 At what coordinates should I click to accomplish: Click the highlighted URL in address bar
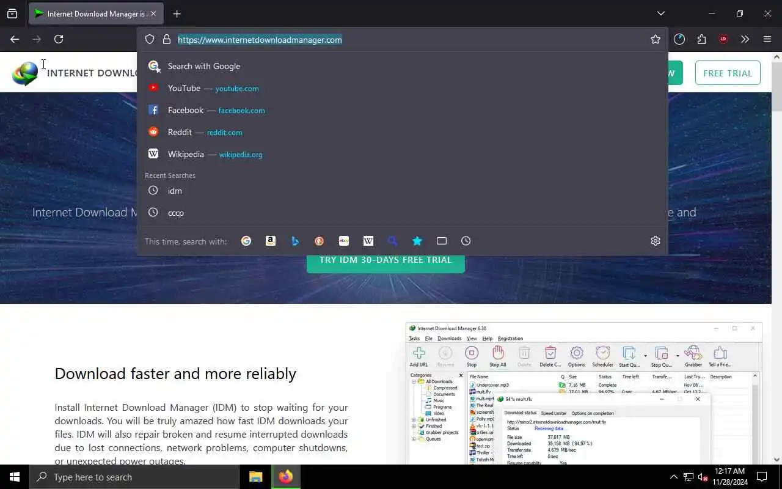coord(260,40)
